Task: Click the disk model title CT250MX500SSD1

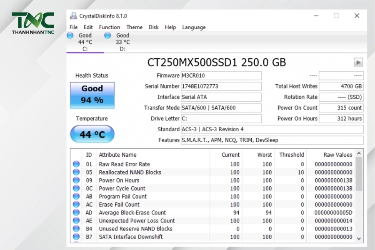Action: coord(216,62)
